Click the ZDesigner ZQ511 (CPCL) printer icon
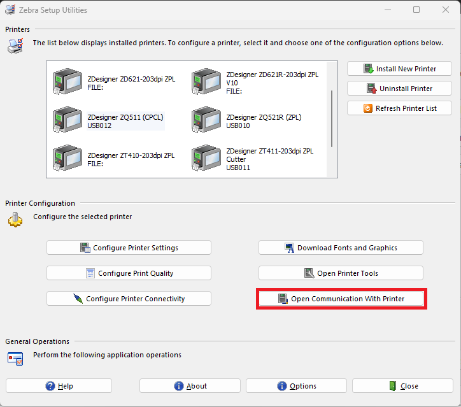 coord(67,121)
